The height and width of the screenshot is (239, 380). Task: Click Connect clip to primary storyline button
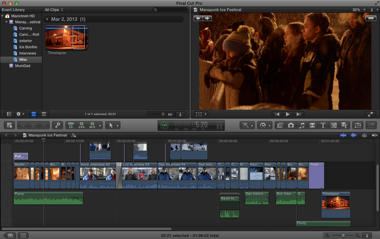(71, 125)
